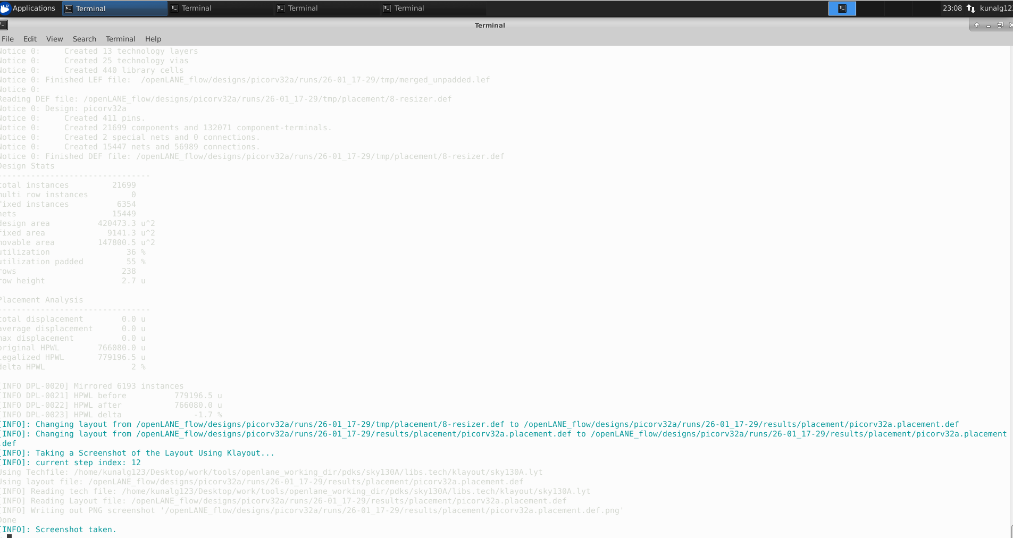
Task: Click the clock showing 23:08 in the panel
Action: (952, 8)
